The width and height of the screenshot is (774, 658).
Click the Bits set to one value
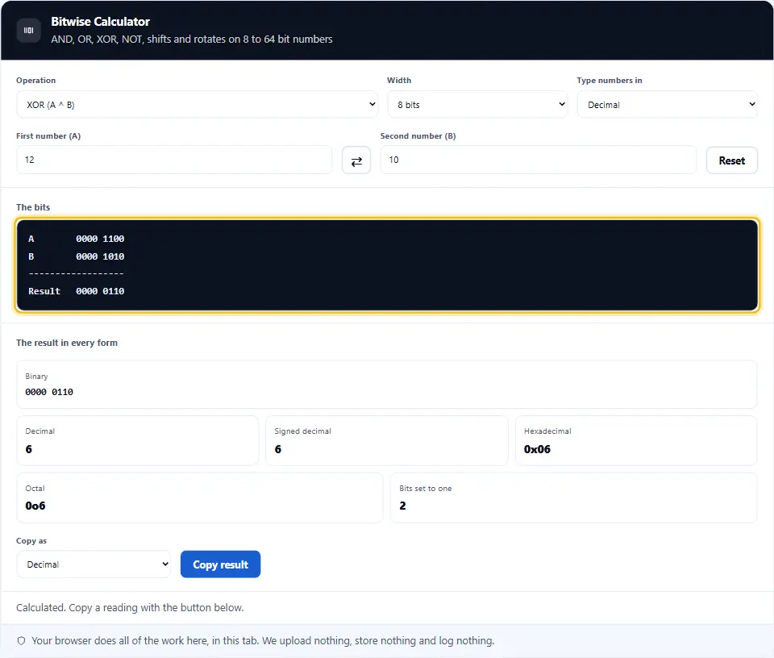[x=402, y=506]
